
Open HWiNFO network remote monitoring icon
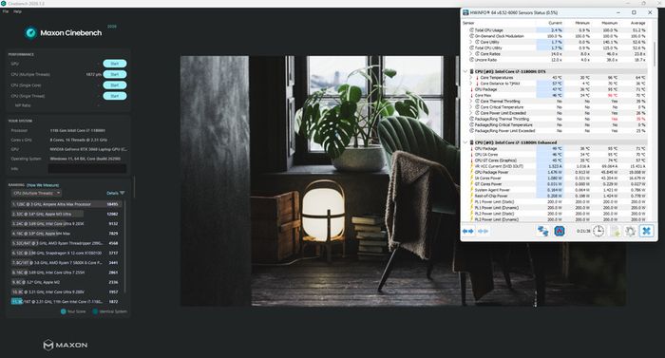pos(542,231)
